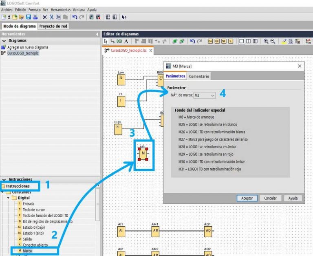
Task: Click the zoom out magnifier icon
Action: pos(273,41)
